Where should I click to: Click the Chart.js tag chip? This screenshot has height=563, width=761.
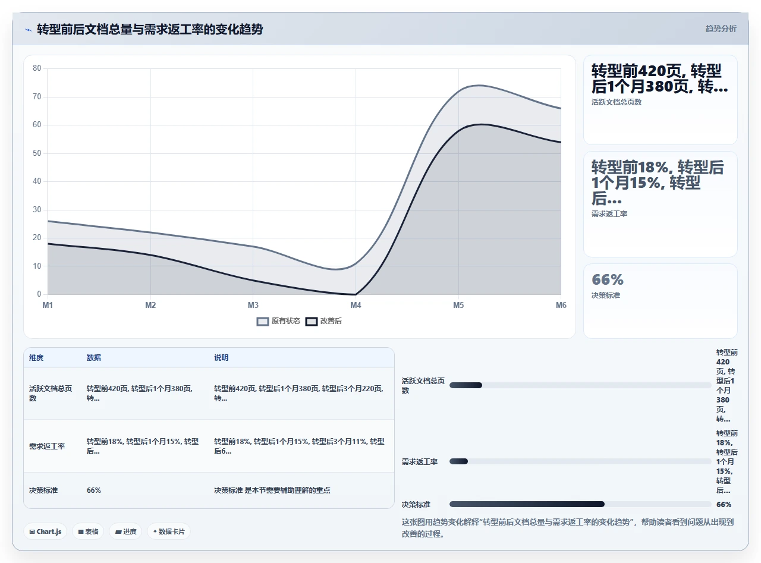(x=45, y=531)
